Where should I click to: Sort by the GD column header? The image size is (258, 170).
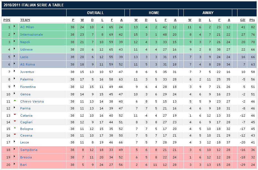243,20
